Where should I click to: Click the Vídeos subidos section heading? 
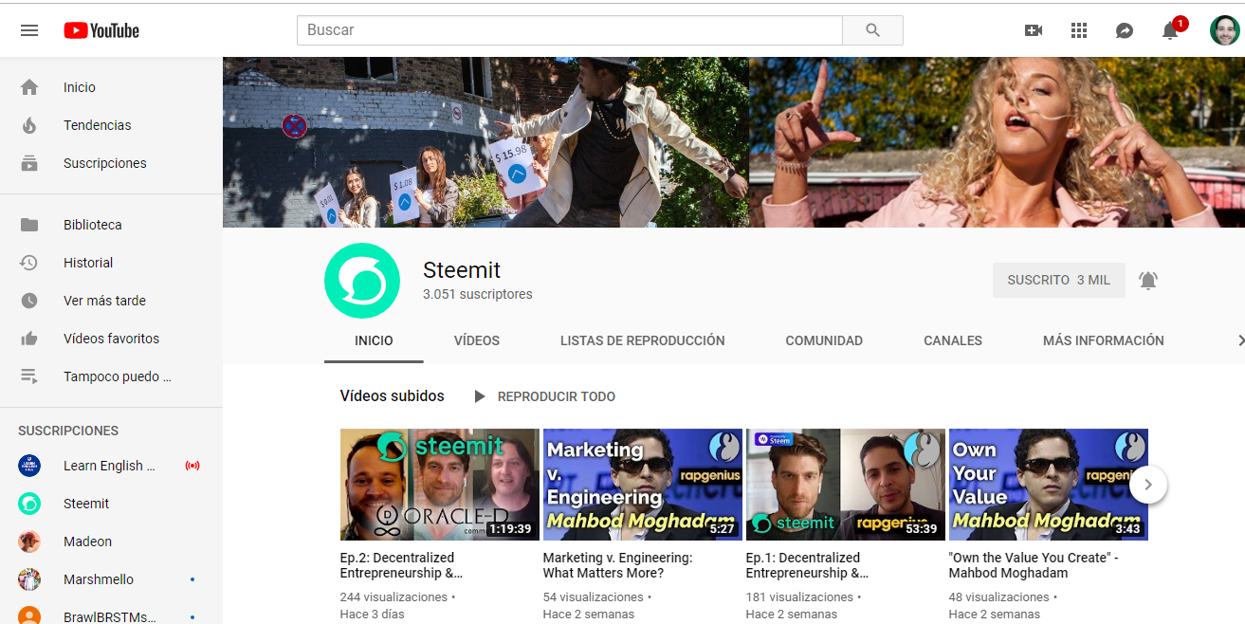[393, 396]
